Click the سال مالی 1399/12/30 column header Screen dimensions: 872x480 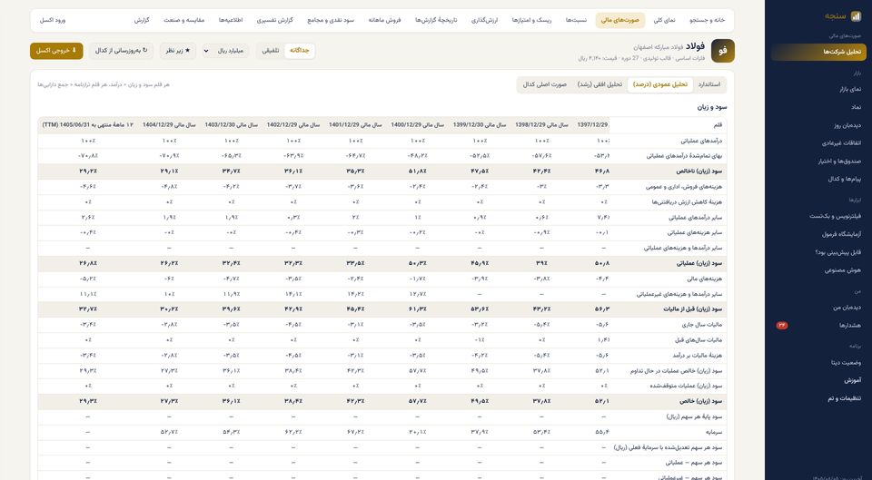tap(480, 125)
